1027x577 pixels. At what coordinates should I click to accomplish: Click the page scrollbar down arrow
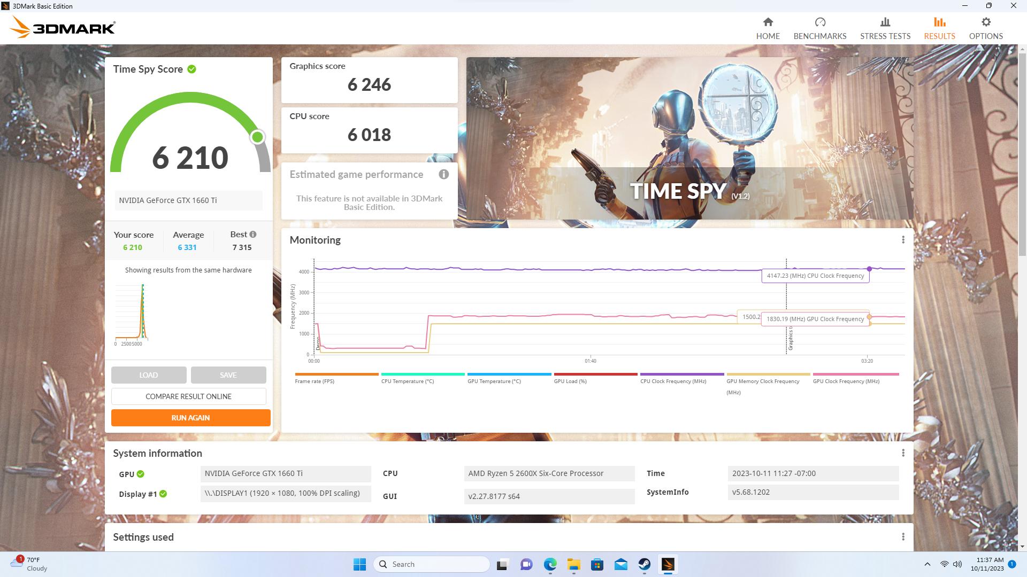point(1023,547)
